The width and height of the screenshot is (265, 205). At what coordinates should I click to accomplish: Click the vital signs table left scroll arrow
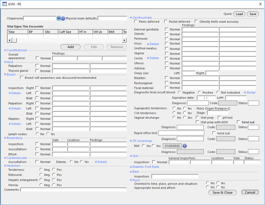pyautogui.click(x=10, y=40)
